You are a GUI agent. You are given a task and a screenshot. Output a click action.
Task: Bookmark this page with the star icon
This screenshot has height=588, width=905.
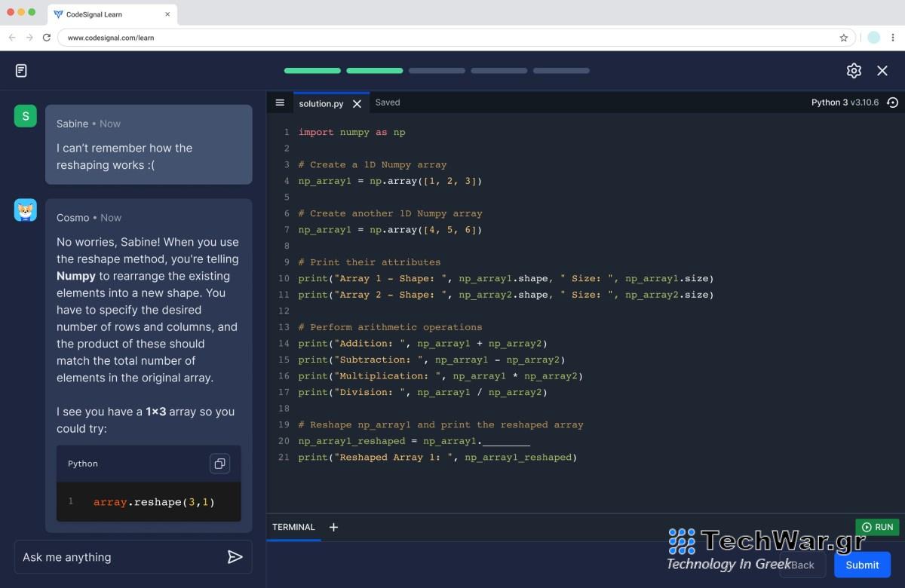844,38
